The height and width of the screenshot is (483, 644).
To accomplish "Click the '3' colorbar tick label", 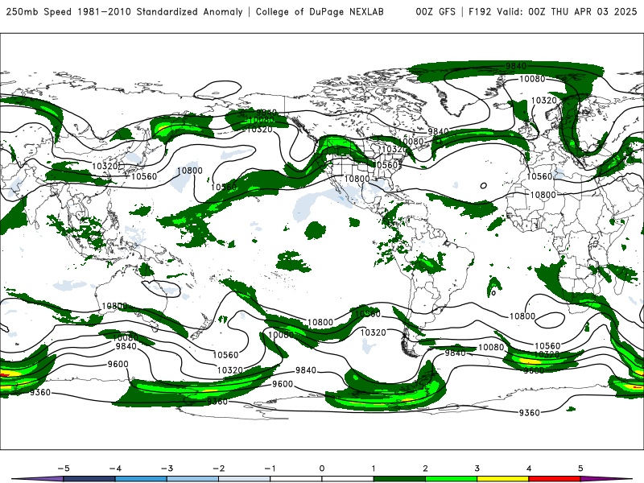I will [x=477, y=469].
